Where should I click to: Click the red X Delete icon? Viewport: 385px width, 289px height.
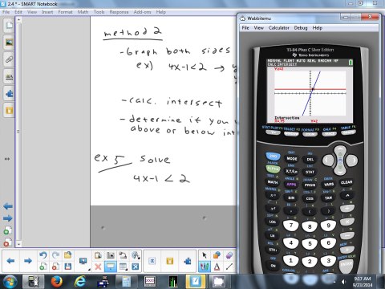tap(98, 267)
